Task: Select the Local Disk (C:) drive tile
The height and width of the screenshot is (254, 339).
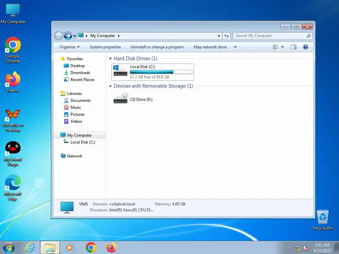Action: pyautogui.click(x=152, y=72)
